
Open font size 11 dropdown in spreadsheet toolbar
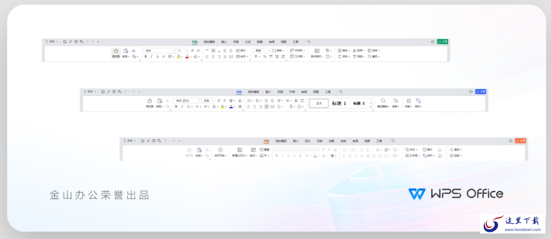pyautogui.click(x=182, y=51)
